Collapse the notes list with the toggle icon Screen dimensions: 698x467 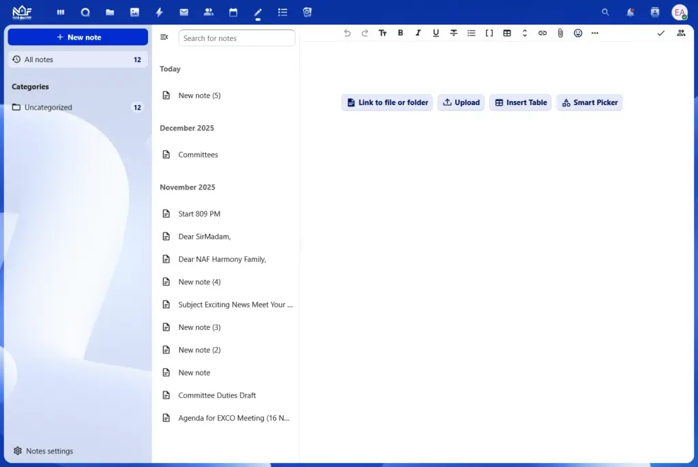(x=164, y=37)
